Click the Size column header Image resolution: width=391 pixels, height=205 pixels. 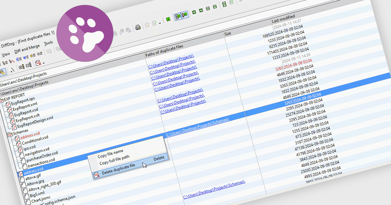228,34
